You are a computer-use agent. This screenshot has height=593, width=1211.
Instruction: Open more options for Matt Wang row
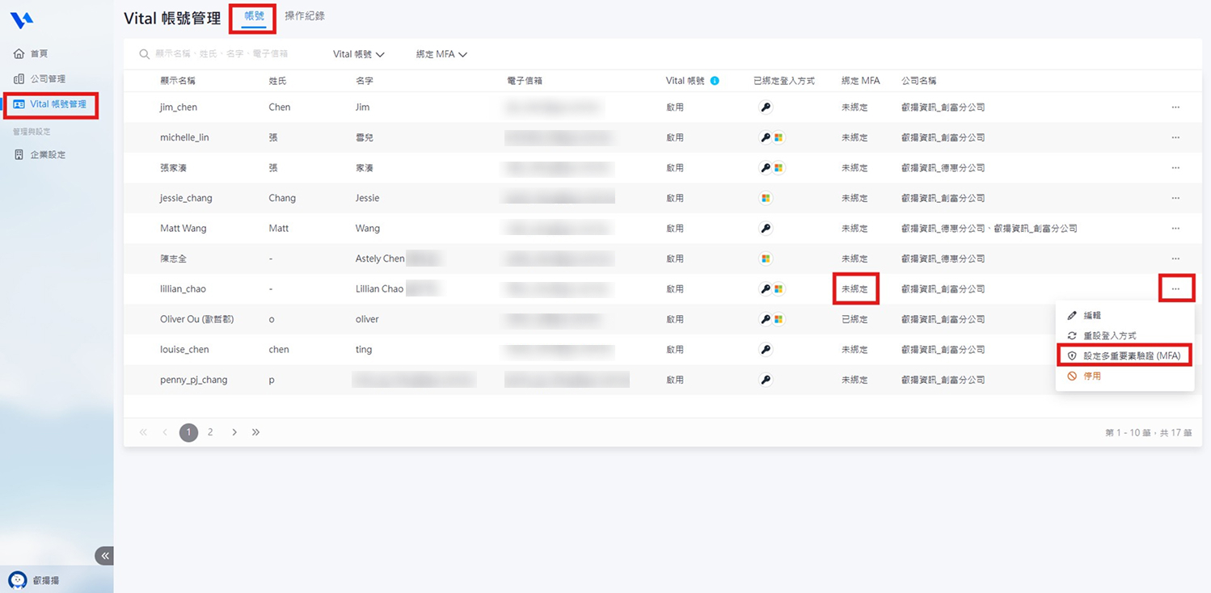[x=1175, y=229]
